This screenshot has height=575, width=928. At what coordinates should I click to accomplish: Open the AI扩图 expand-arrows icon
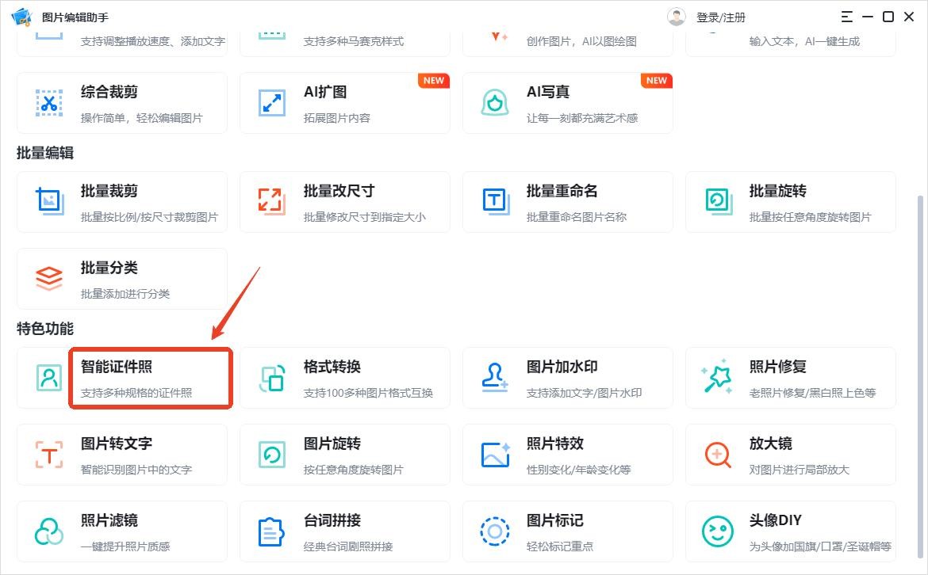tap(272, 103)
